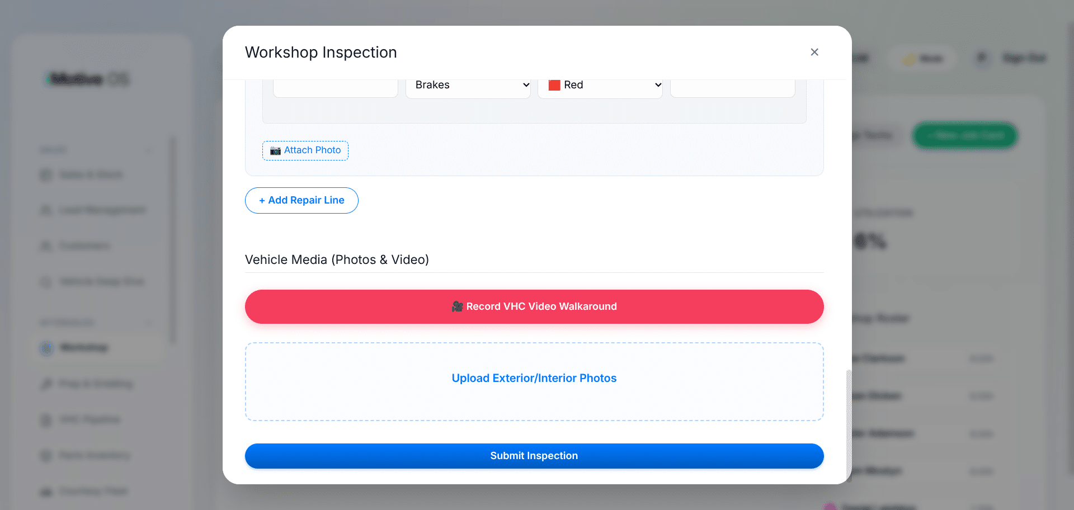This screenshot has height=510, width=1074.
Task: Close the Workshop Inspection dialog
Action: pyautogui.click(x=814, y=52)
